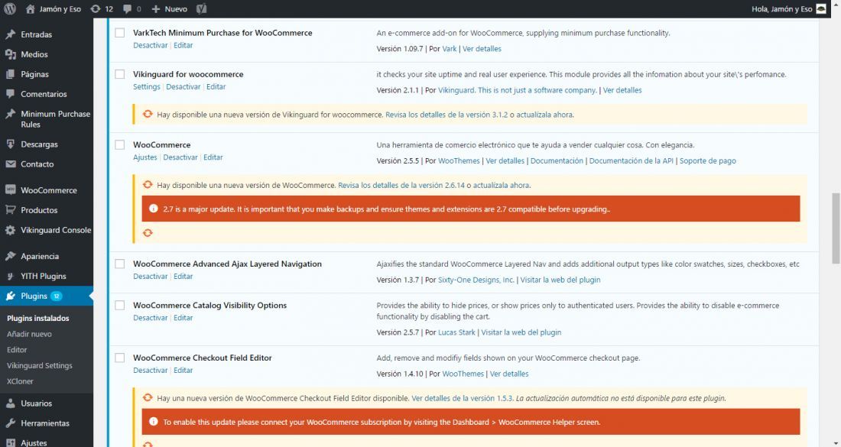Click the info icon in the WooCommerce Helper notice

tap(154, 421)
